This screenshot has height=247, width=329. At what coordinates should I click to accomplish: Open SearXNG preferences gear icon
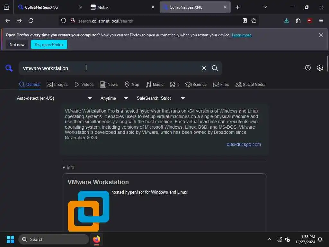coord(320,68)
